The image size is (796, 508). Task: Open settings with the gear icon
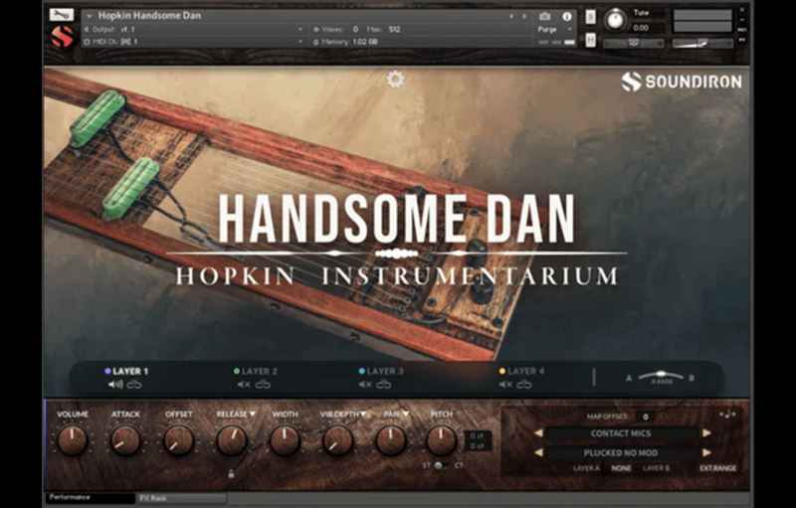[395, 80]
